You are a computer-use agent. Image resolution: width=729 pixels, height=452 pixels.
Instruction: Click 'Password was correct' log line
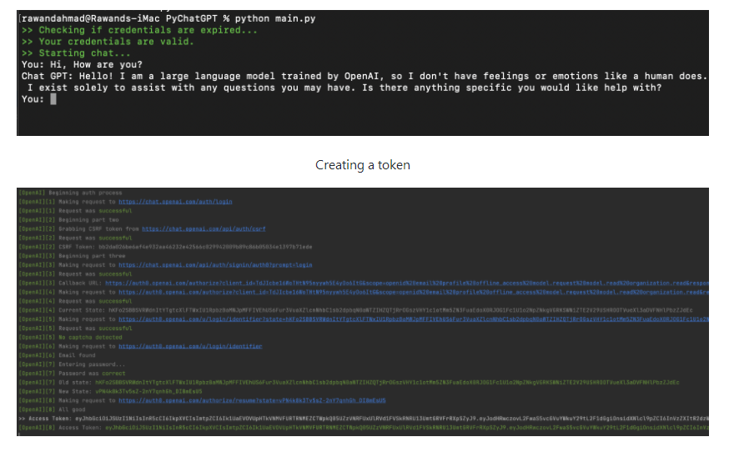(x=72, y=374)
